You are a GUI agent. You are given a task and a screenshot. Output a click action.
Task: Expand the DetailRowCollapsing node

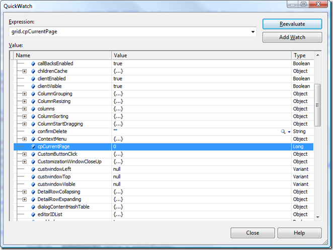tap(25, 192)
